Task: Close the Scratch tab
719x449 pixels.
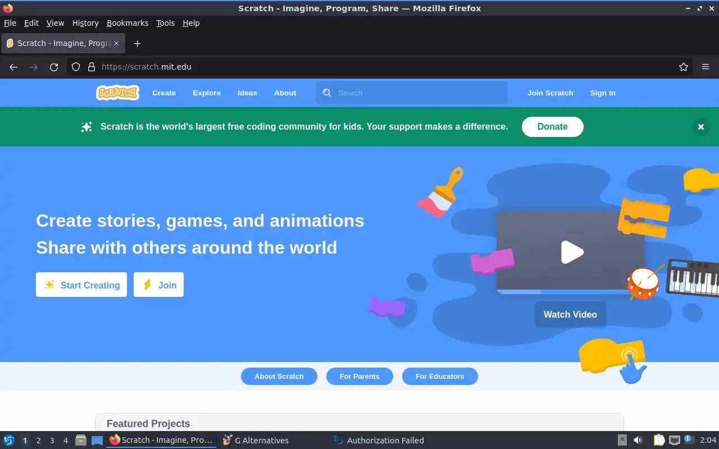Action: tap(116, 43)
